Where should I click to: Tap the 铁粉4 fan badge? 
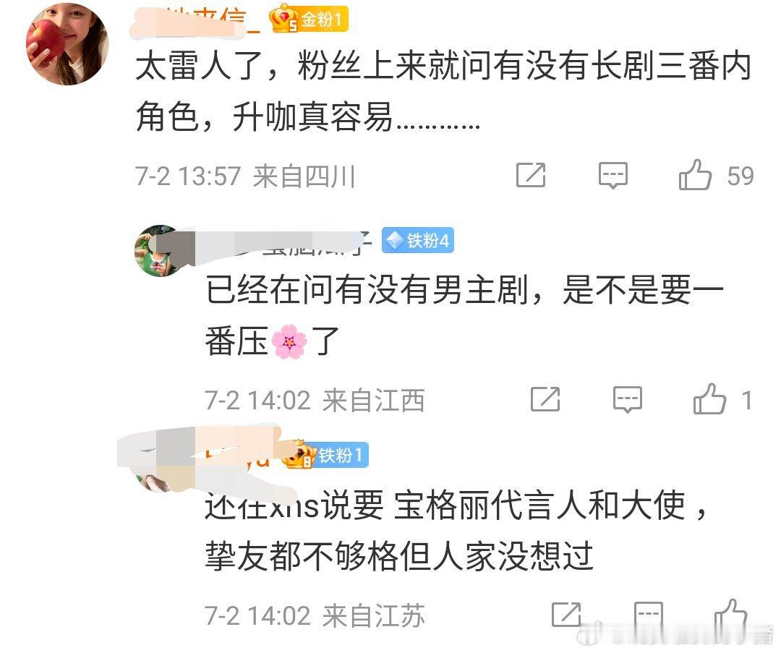click(418, 241)
